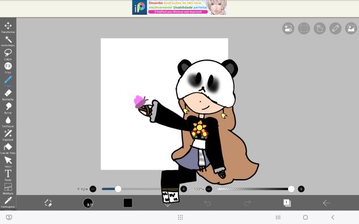Open the black color swatch

pos(128,203)
